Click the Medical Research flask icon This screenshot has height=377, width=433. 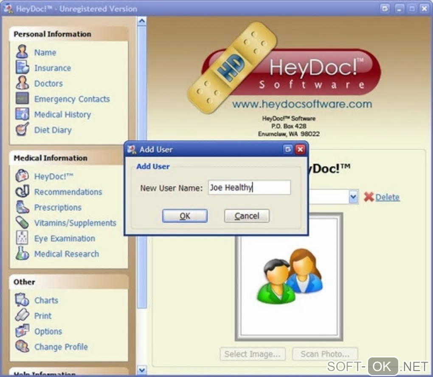click(22, 253)
